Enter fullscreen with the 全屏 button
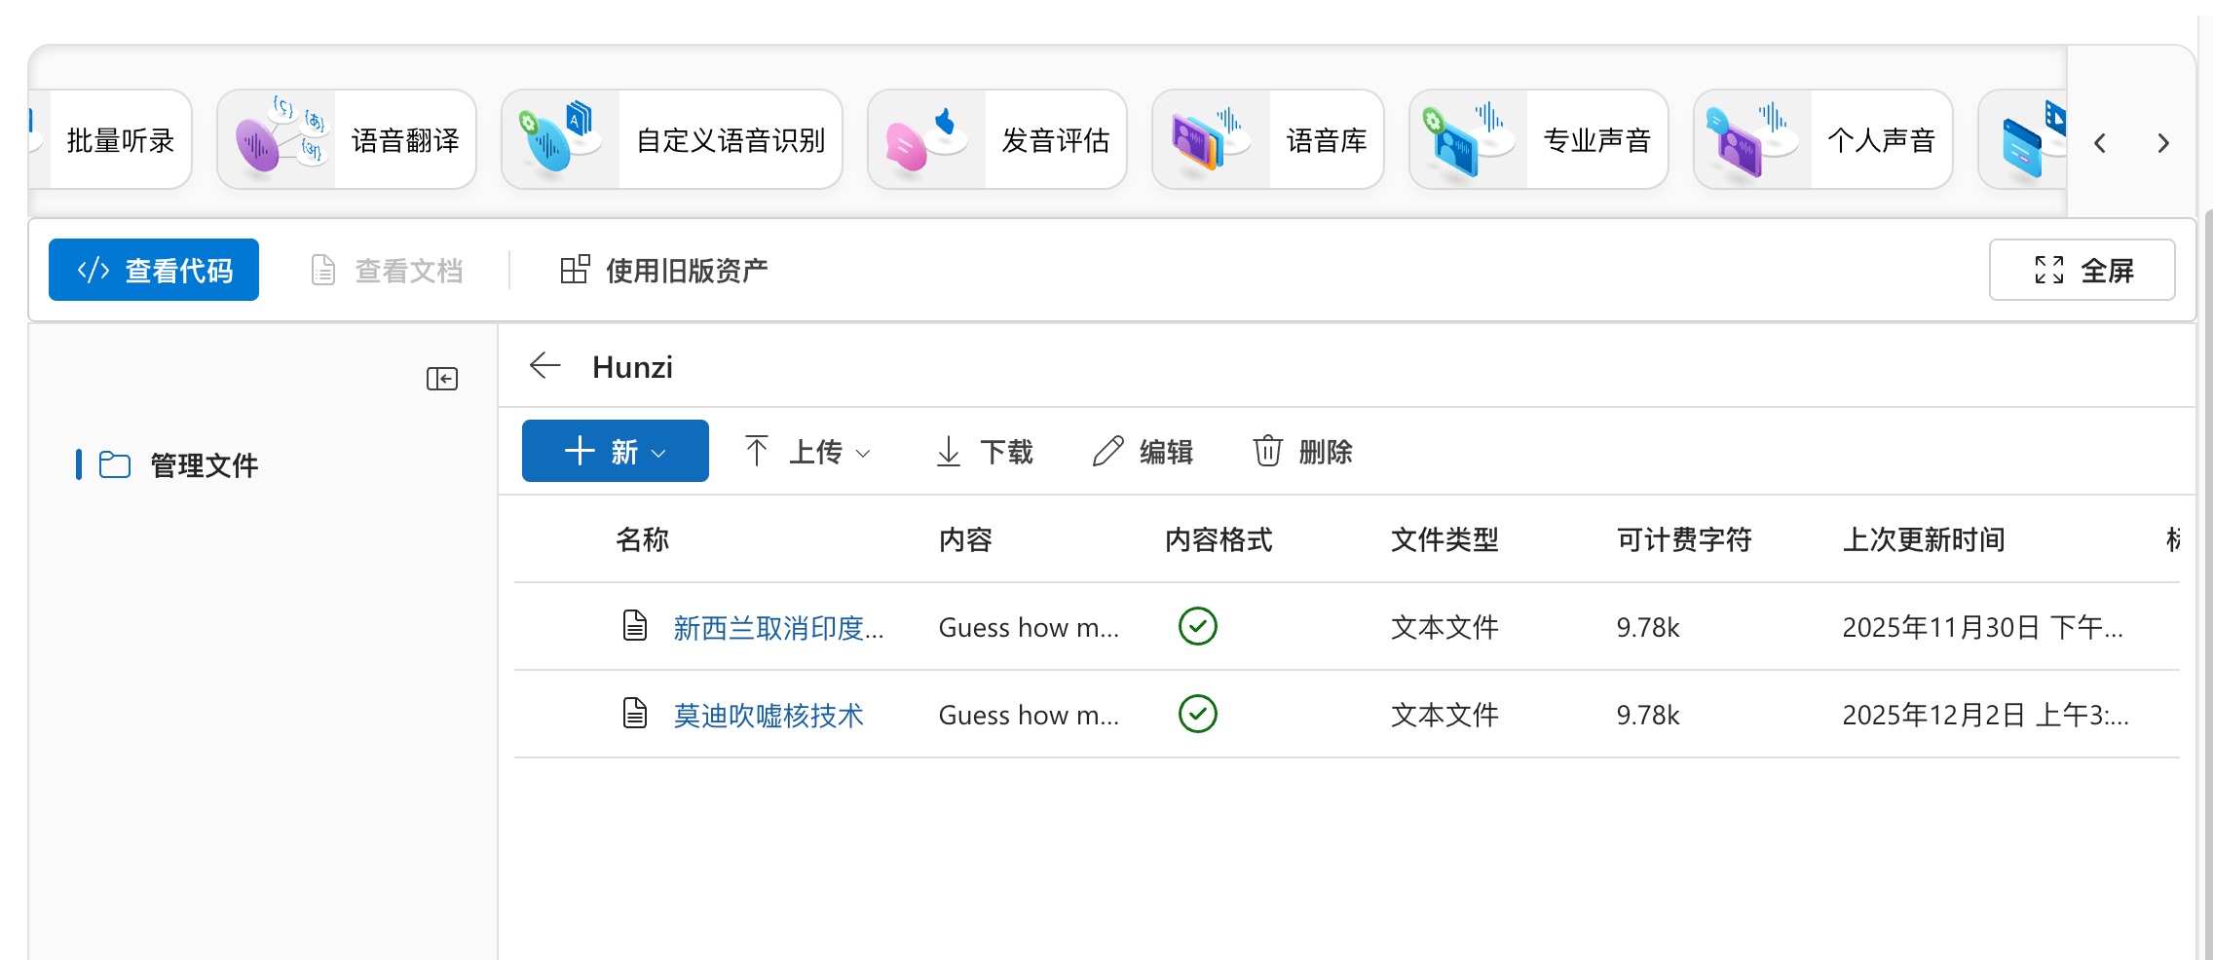Viewport: 2213px width, 960px height. 2082,270
